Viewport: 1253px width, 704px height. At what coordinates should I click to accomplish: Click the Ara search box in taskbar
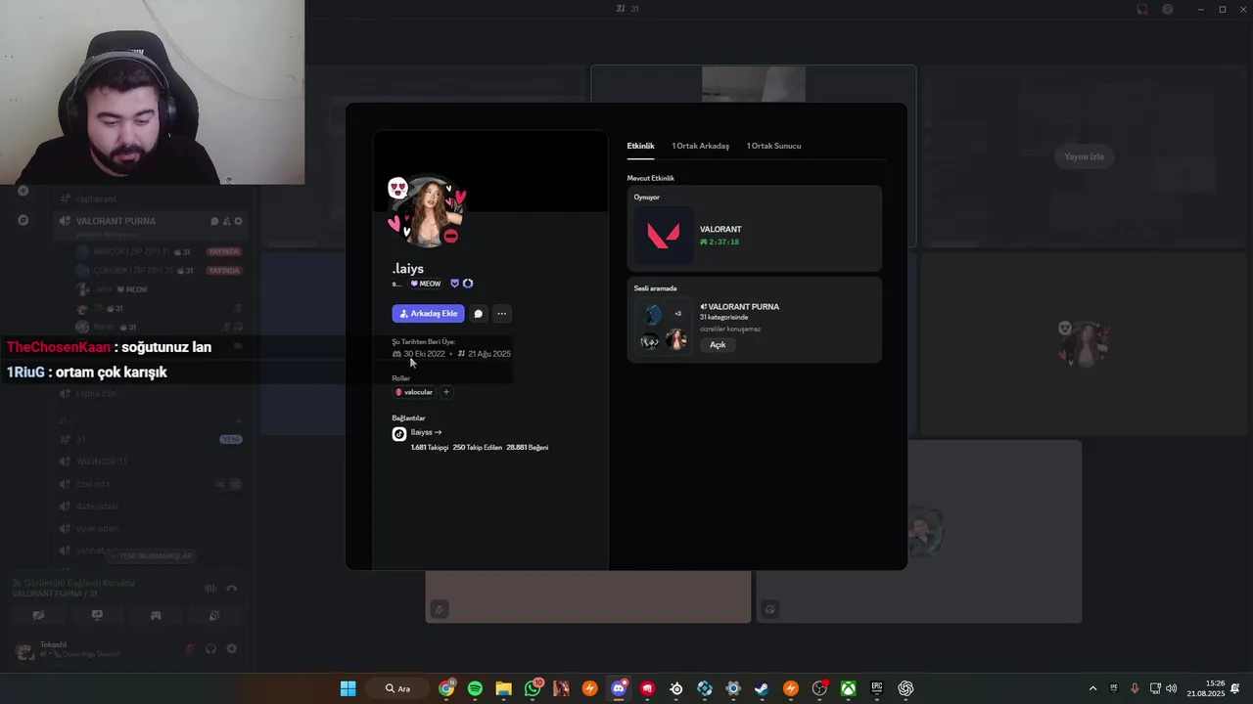click(399, 688)
